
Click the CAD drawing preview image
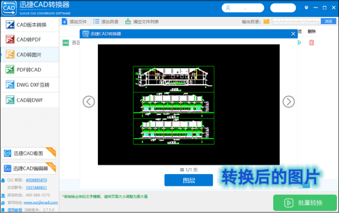pyautogui.click(x=189, y=105)
